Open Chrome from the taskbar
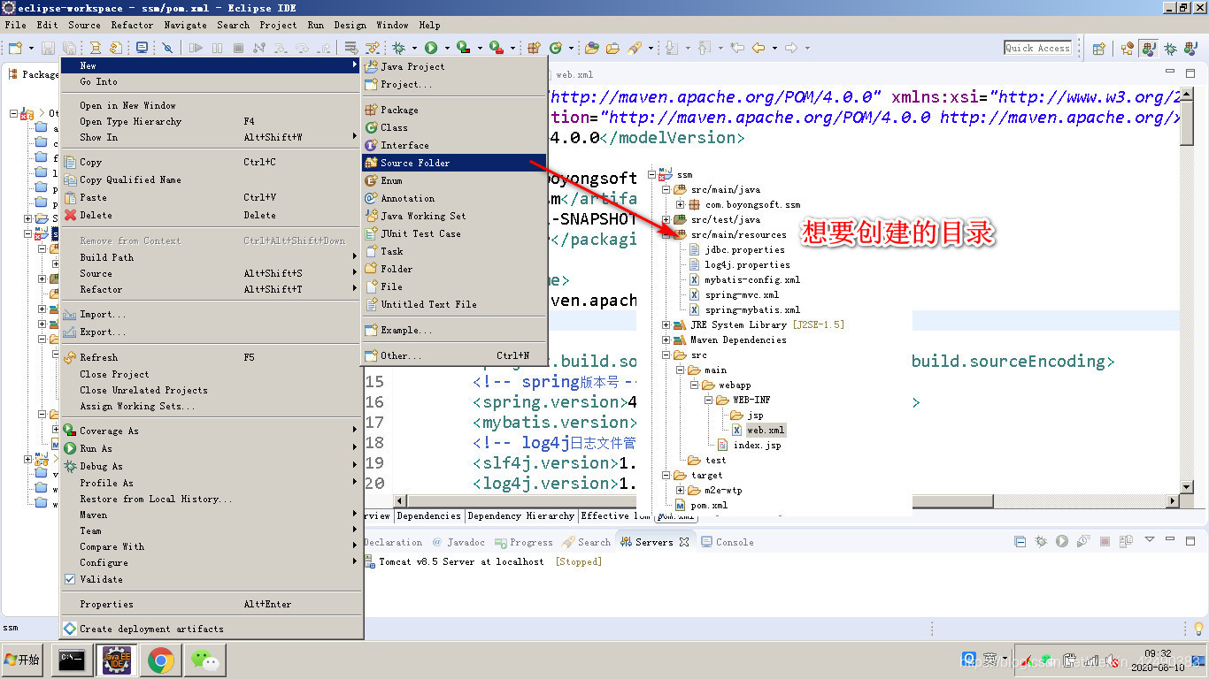Image resolution: width=1209 pixels, height=679 pixels. point(160,660)
